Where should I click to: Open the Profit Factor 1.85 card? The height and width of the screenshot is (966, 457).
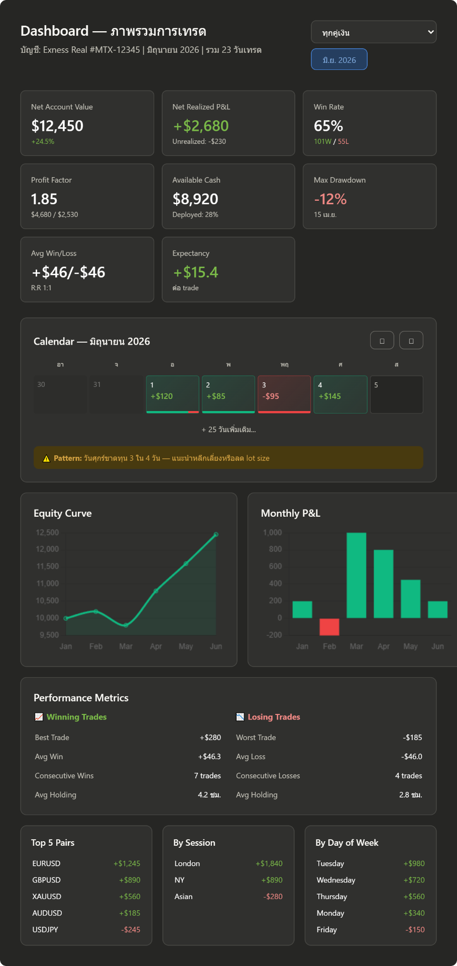(87, 196)
